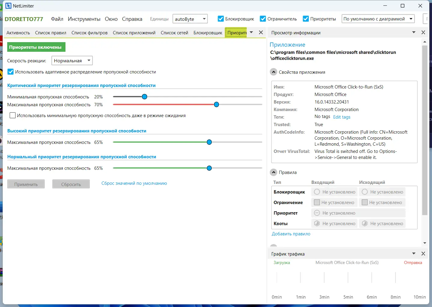Toggle incoming Ограничение rule checkbox
432x307 pixels.
click(317, 203)
